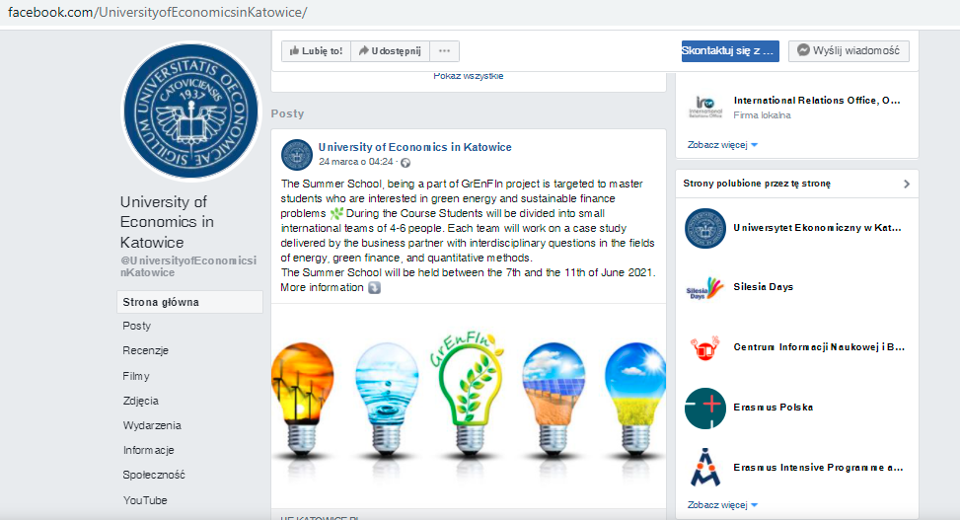Click the Silesia Days logo icon
Image resolution: width=960 pixels, height=520 pixels.
click(x=705, y=288)
